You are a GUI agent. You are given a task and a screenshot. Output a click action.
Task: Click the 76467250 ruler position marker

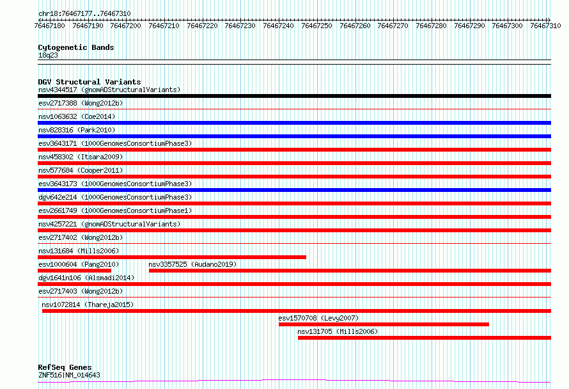(x=316, y=26)
